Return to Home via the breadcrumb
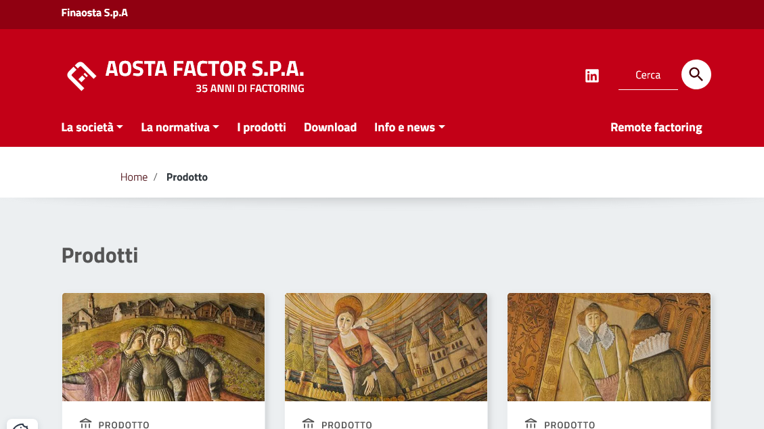Screen dimensions: 764x429 pos(133,177)
